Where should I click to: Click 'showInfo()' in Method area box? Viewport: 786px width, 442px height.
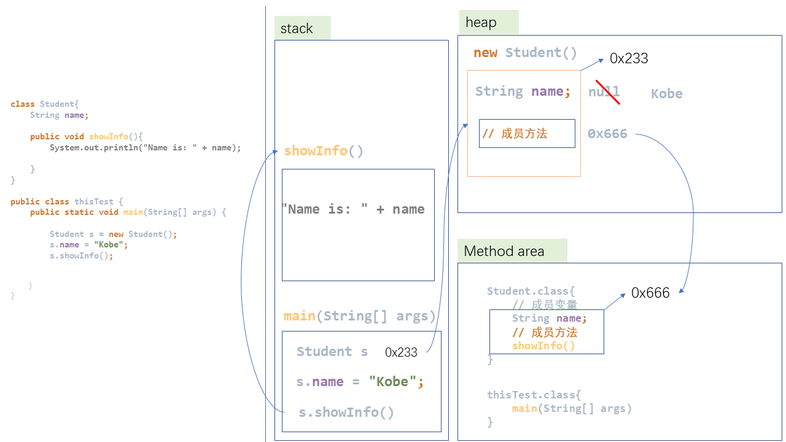coord(543,346)
